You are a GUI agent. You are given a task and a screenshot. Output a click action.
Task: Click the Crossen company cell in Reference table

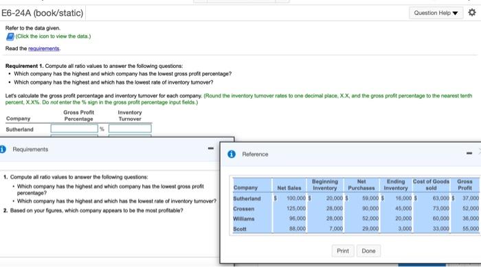244,209
